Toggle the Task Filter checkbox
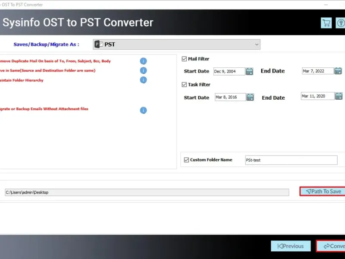 point(184,85)
